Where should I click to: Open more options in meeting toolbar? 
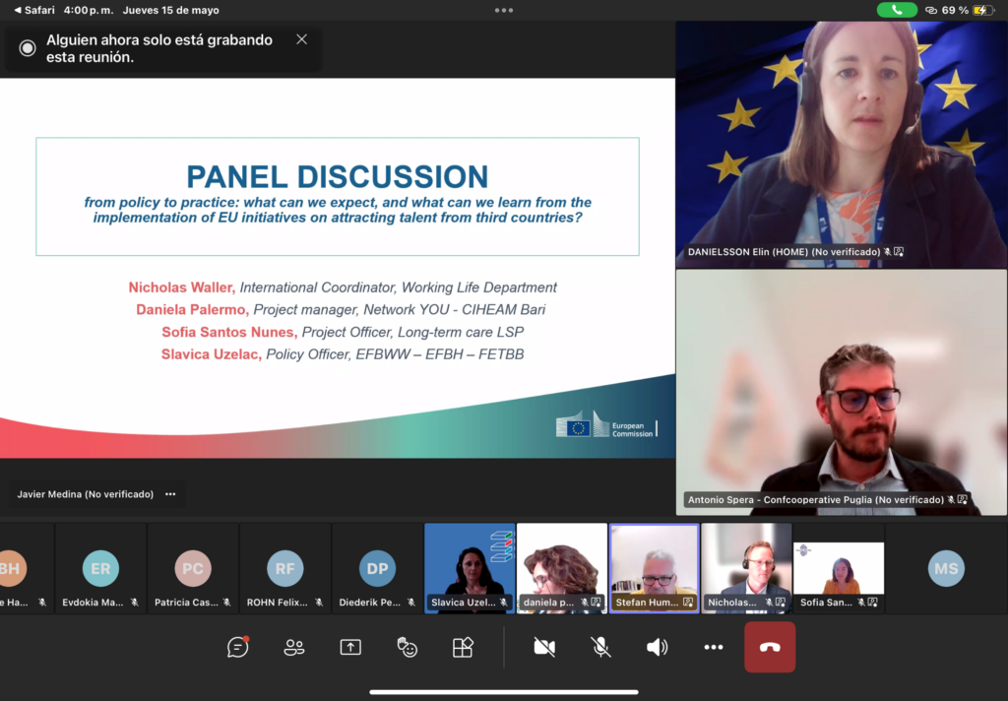[714, 647]
